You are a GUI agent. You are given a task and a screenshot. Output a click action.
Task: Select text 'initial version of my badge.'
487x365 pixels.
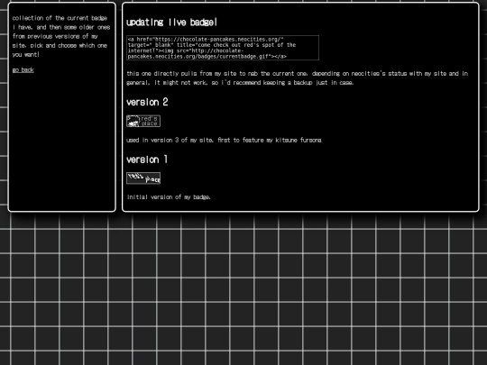tap(169, 197)
